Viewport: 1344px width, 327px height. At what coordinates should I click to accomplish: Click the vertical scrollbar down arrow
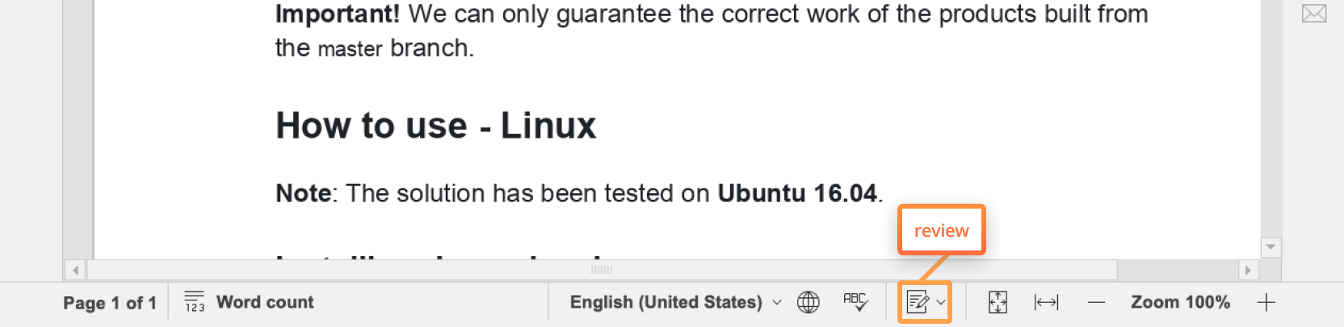(1270, 247)
